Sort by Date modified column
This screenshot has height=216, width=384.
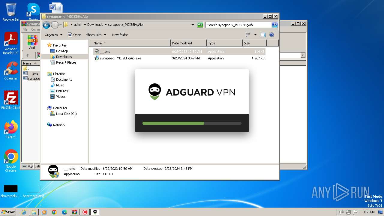[x=188, y=43]
